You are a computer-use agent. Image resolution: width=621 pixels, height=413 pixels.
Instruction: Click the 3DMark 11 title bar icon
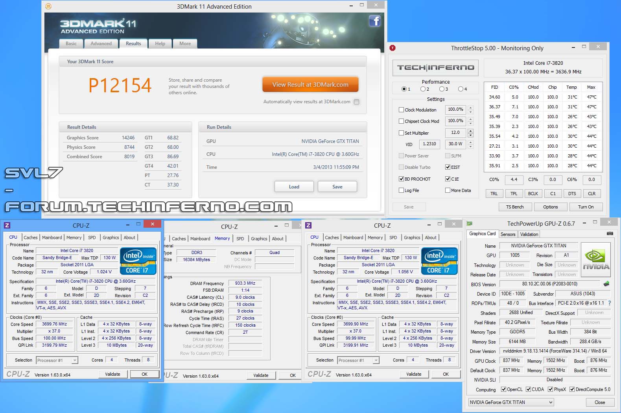[48, 6]
